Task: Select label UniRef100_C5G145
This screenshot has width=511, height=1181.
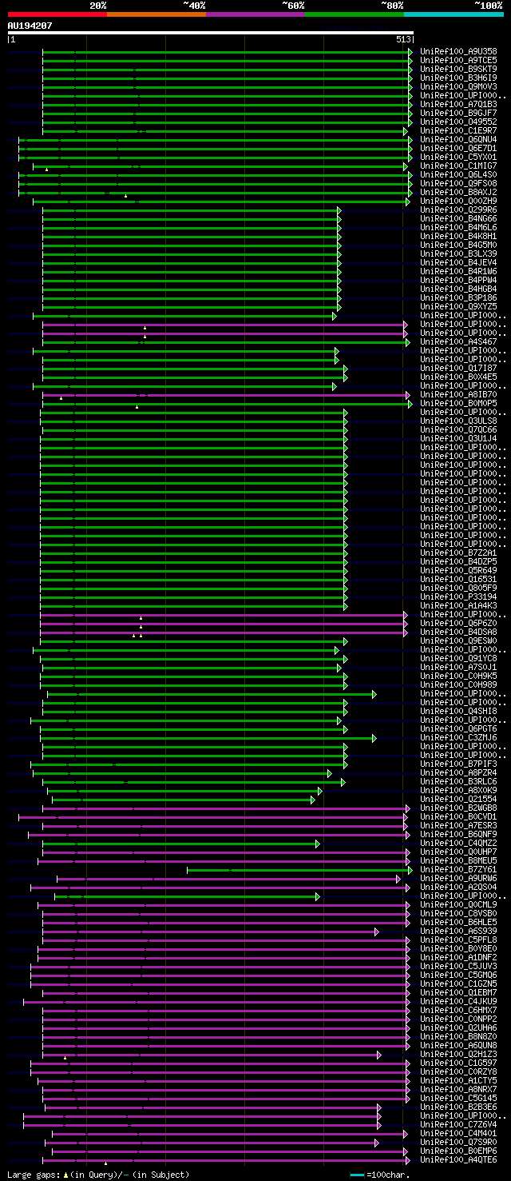Action: click(458, 1098)
